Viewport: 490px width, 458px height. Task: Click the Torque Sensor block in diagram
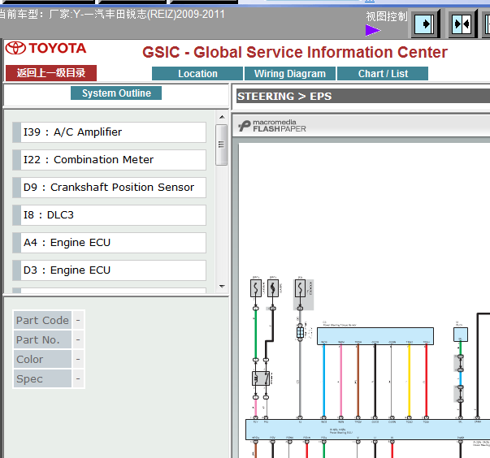[375, 336]
